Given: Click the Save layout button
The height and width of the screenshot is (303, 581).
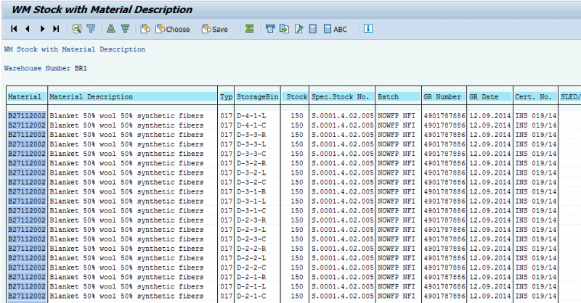Looking at the screenshot, I should point(215,29).
